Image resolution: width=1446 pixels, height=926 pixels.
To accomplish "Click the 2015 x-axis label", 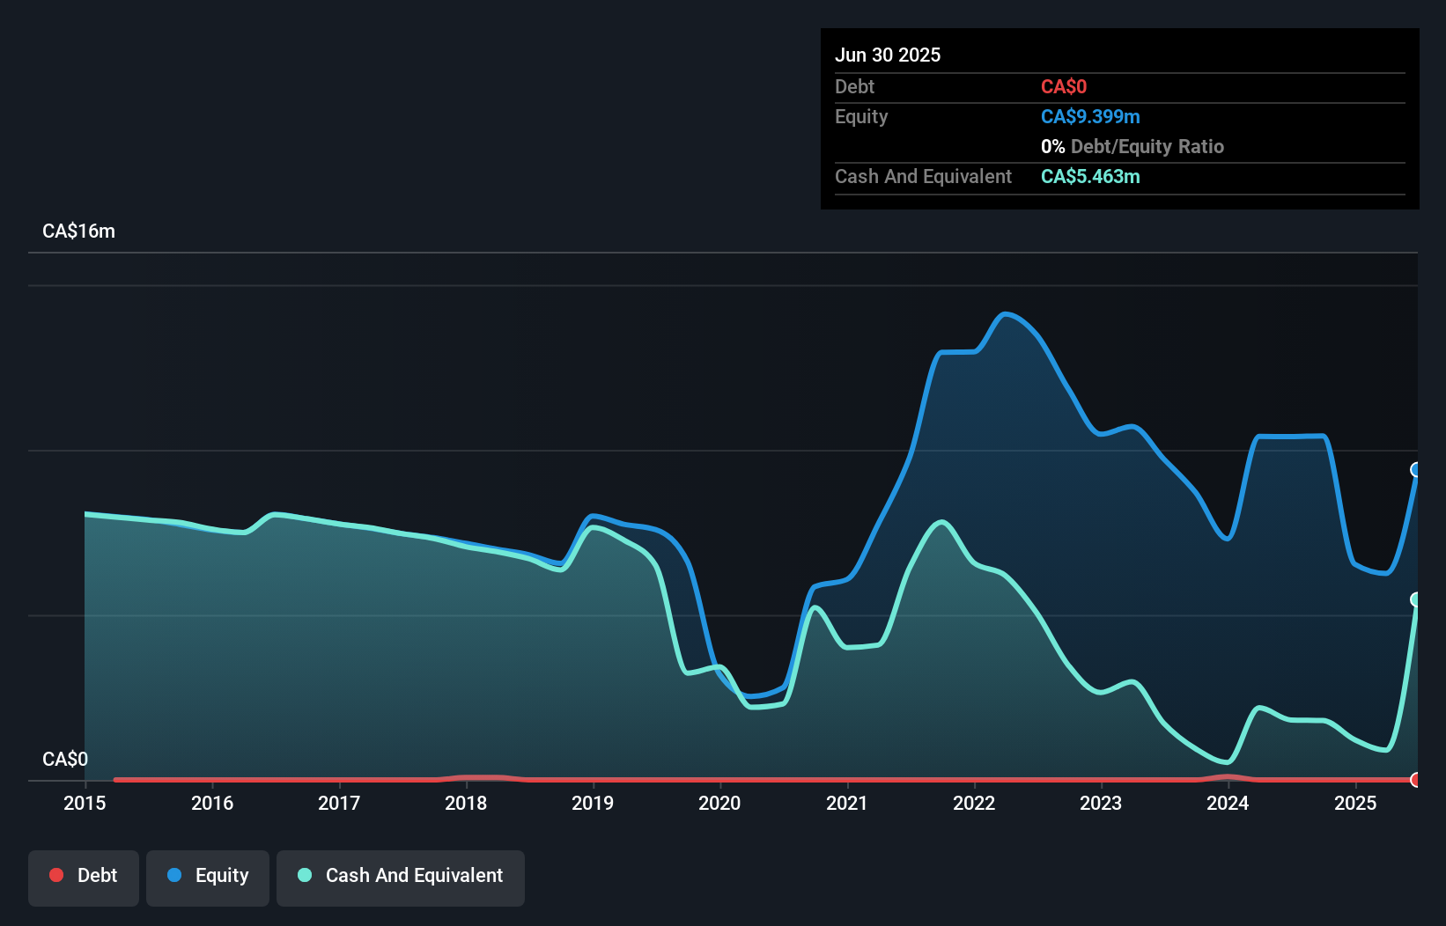I will 85,803.
